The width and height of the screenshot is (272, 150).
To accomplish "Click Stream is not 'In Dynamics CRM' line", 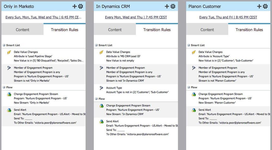I will click(x=125, y=80).
